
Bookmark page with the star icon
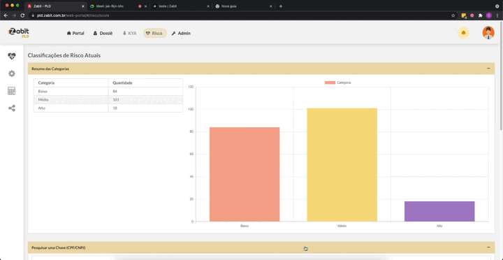point(453,15)
